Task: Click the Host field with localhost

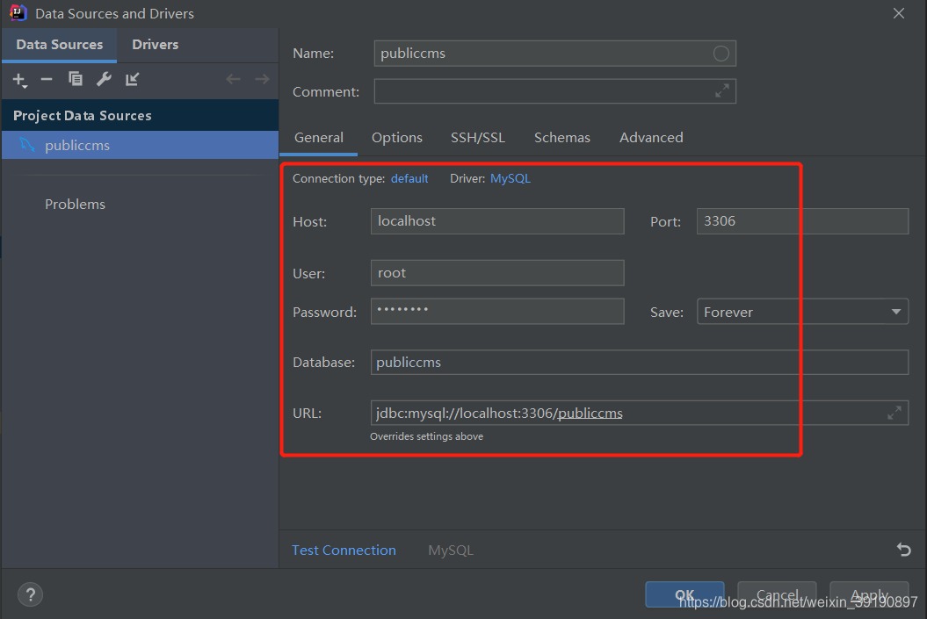Action: [x=497, y=221]
